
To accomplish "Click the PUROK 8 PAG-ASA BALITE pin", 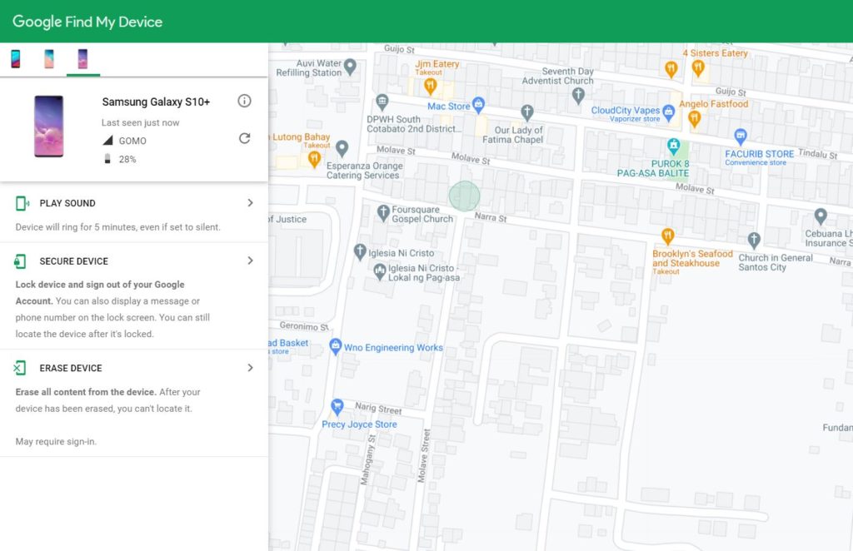I will click(x=673, y=146).
